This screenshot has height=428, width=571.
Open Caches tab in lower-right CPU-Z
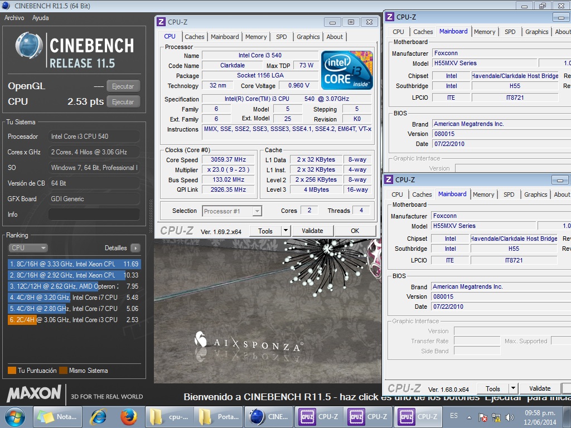click(x=422, y=194)
